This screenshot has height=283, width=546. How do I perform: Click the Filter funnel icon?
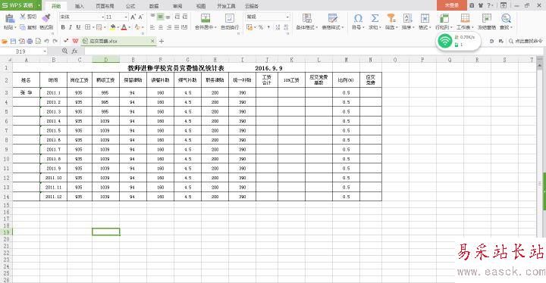click(391, 18)
